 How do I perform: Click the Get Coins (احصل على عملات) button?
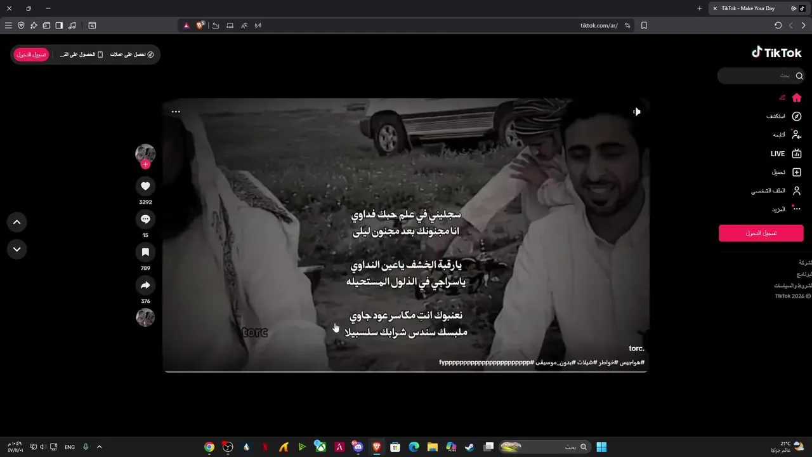coord(132,55)
